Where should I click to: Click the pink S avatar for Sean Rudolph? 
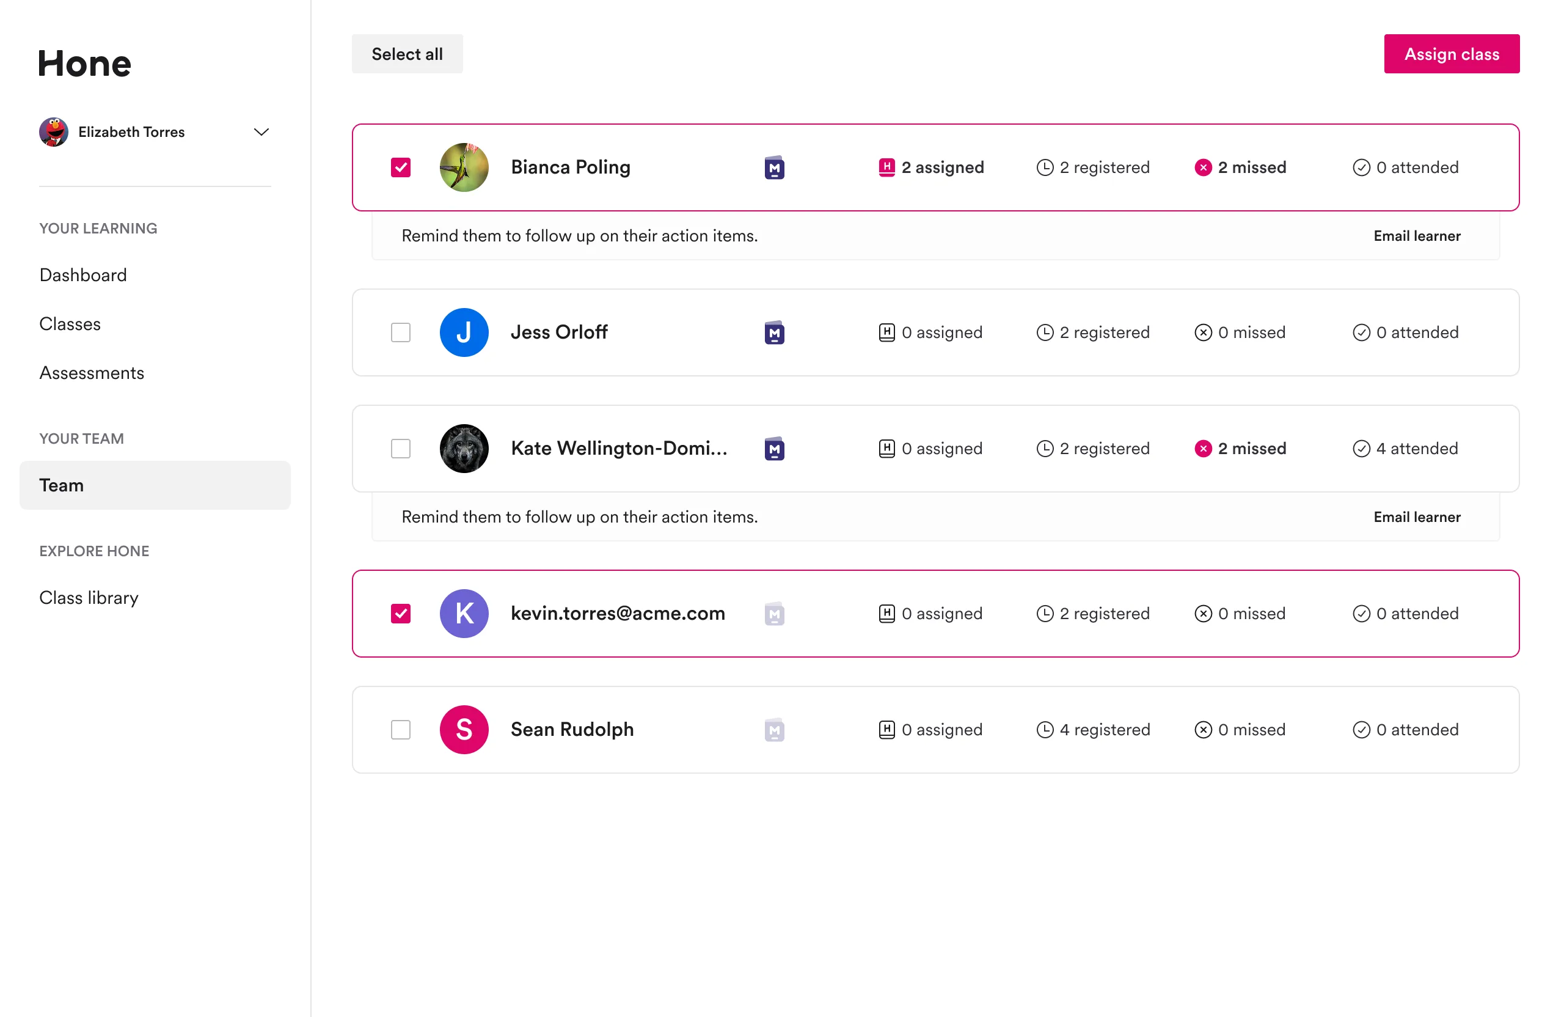tap(464, 730)
